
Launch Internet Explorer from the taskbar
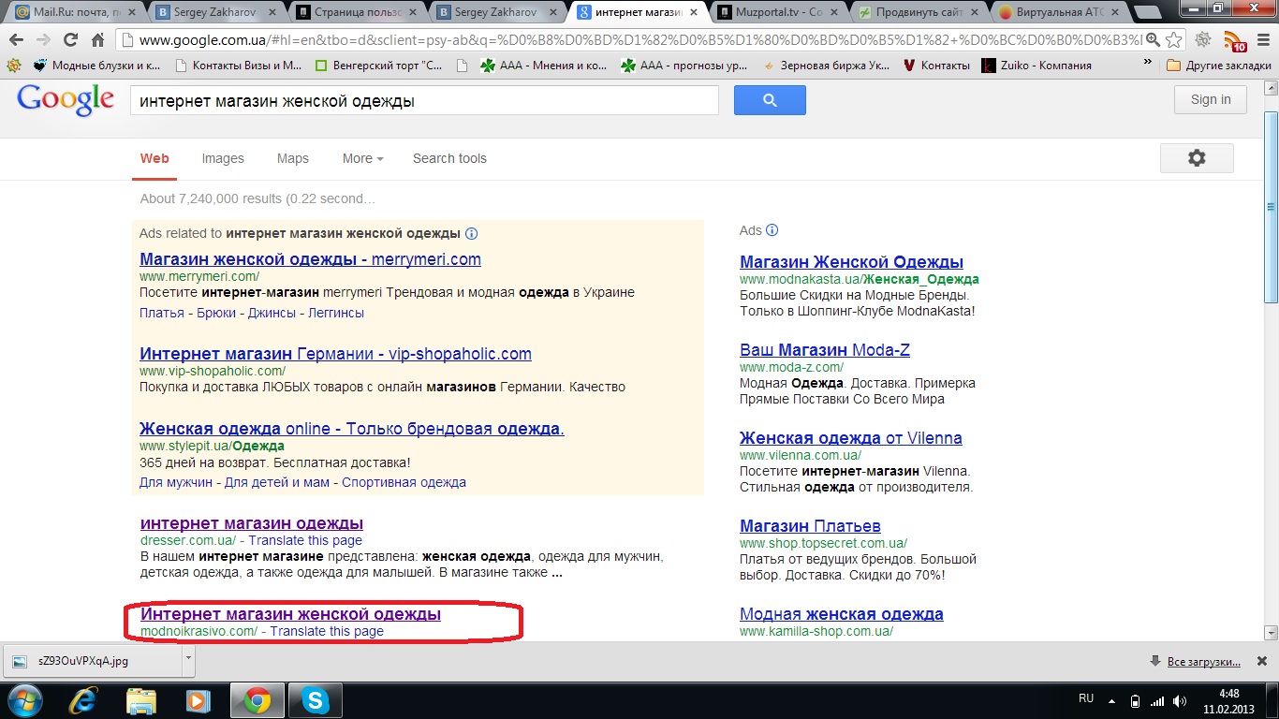pyautogui.click(x=85, y=700)
